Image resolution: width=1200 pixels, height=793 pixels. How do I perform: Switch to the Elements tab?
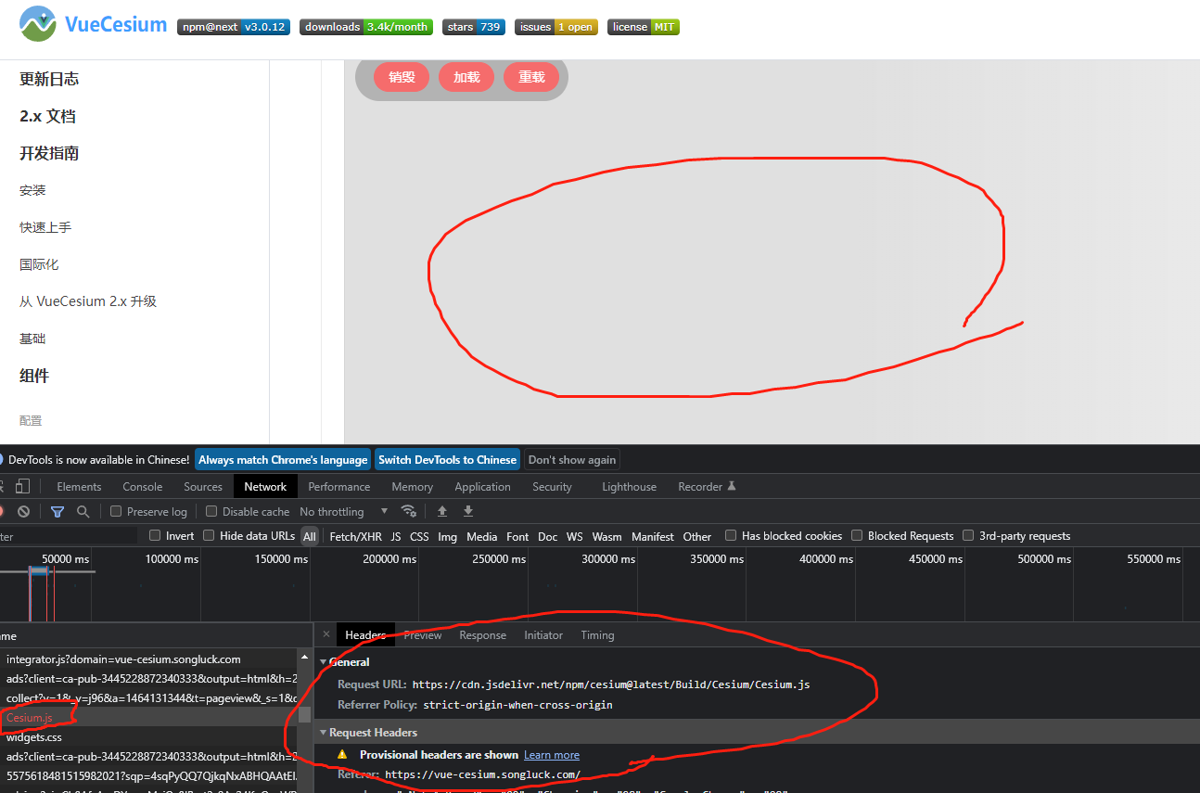pos(79,486)
